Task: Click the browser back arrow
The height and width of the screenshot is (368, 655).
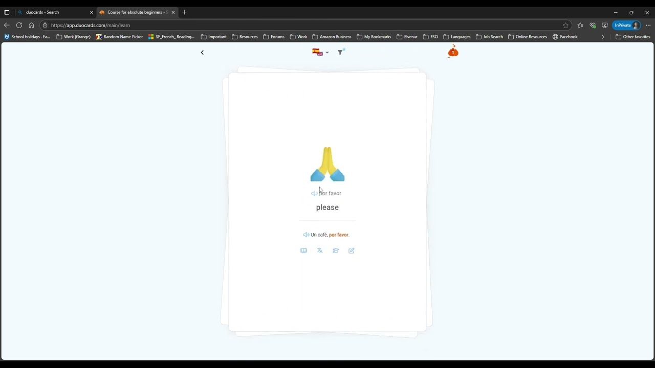Action: tap(7, 25)
